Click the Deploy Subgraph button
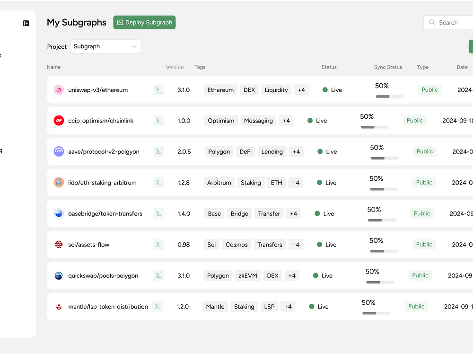The image size is (473, 355). pos(144,22)
